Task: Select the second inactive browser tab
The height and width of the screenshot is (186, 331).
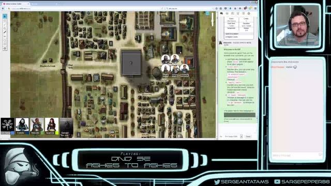Action: 44,4
